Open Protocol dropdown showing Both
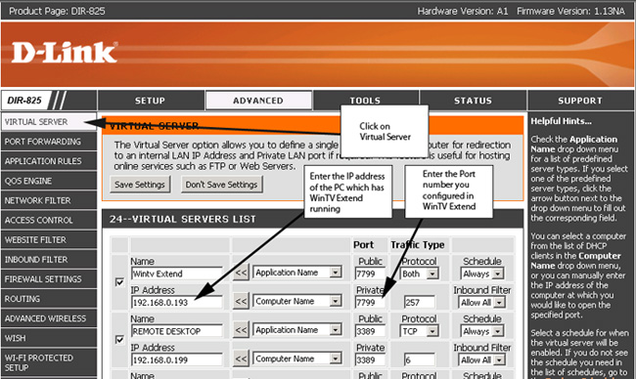636x379 pixels. click(x=420, y=274)
